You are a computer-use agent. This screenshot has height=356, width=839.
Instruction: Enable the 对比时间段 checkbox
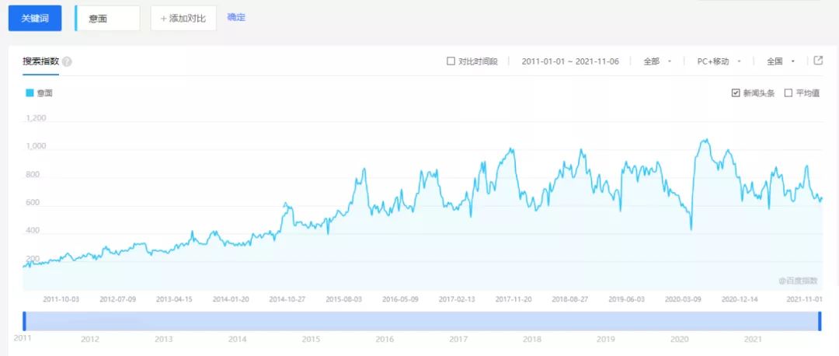pos(451,61)
